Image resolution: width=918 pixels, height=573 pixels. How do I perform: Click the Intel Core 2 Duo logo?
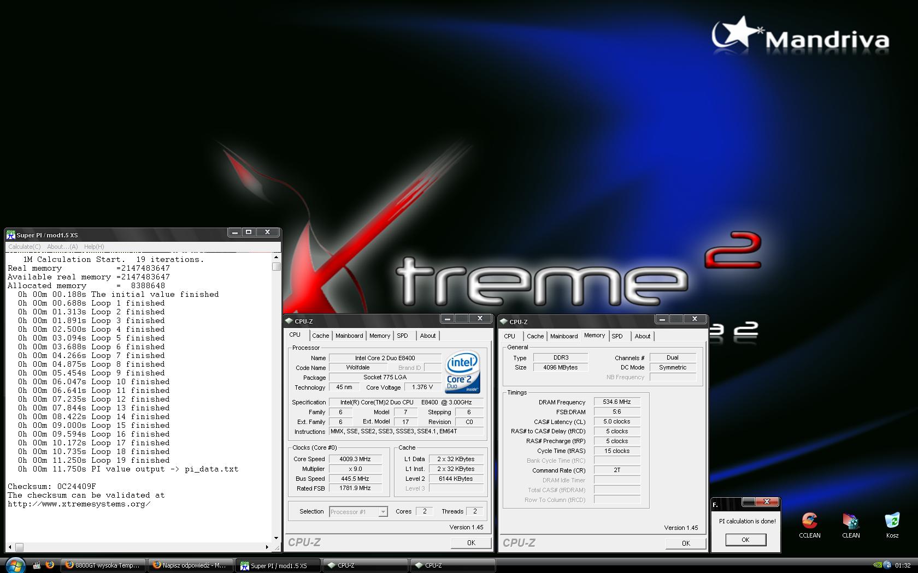coord(462,372)
